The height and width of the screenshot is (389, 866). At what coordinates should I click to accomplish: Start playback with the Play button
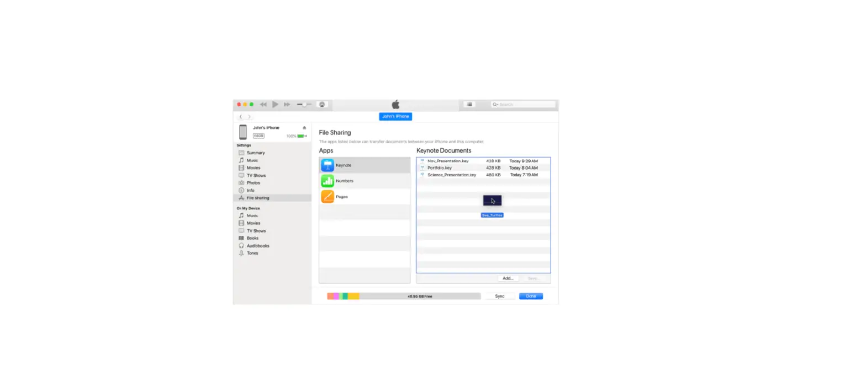(275, 104)
